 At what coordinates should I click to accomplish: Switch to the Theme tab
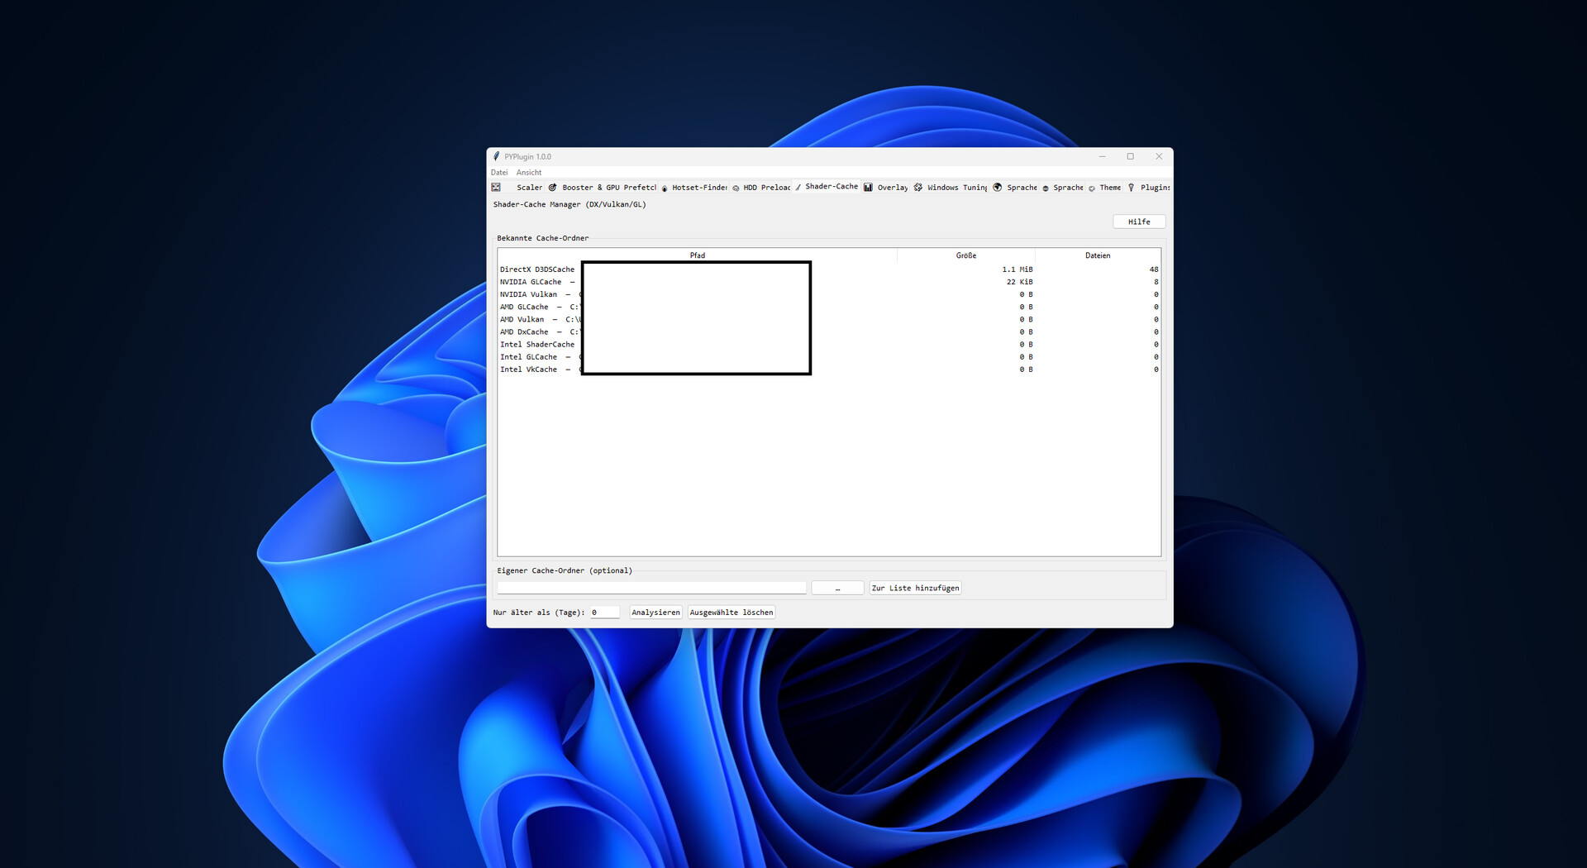[1108, 188]
